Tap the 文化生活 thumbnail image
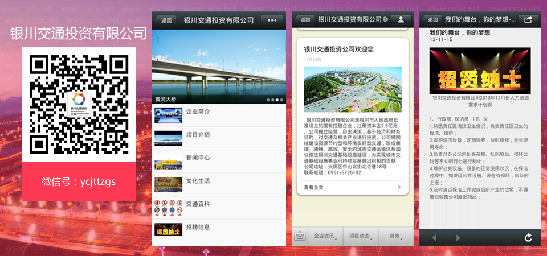 coord(168,184)
